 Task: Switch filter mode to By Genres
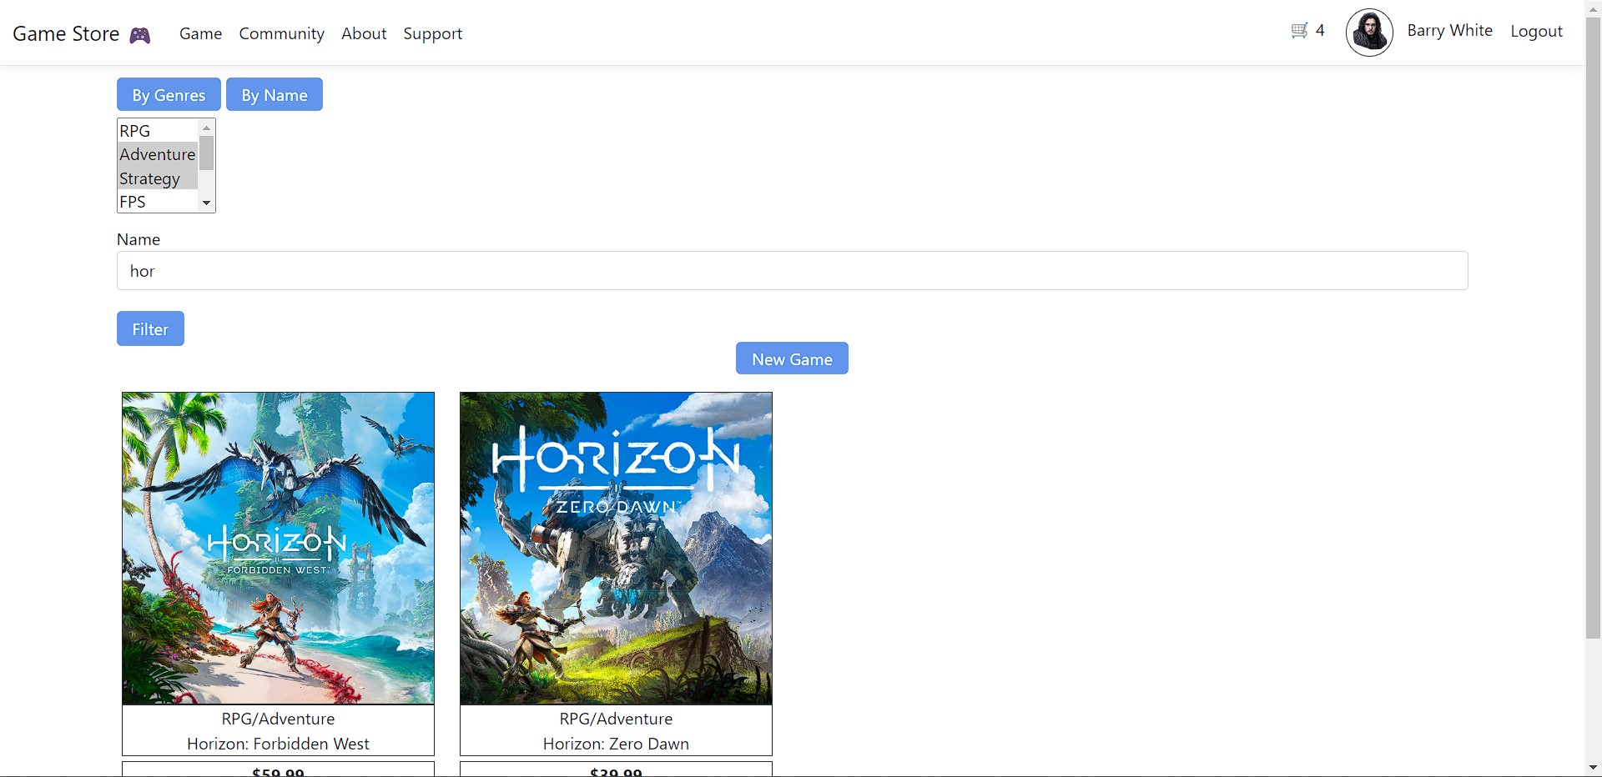tap(169, 94)
